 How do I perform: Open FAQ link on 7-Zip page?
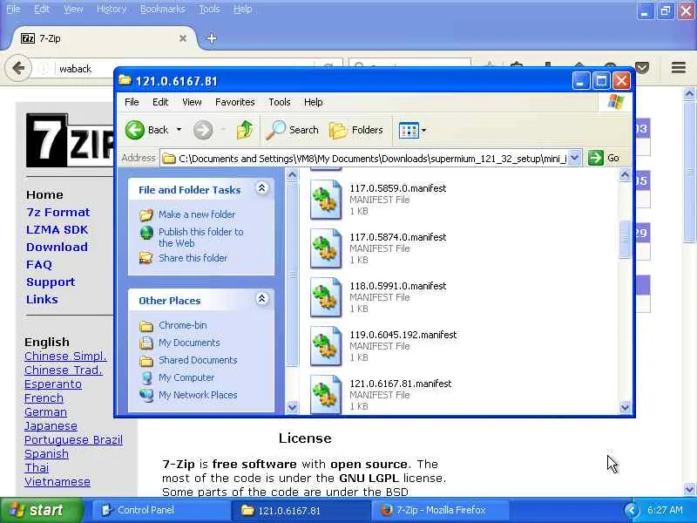click(x=39, y=265)
